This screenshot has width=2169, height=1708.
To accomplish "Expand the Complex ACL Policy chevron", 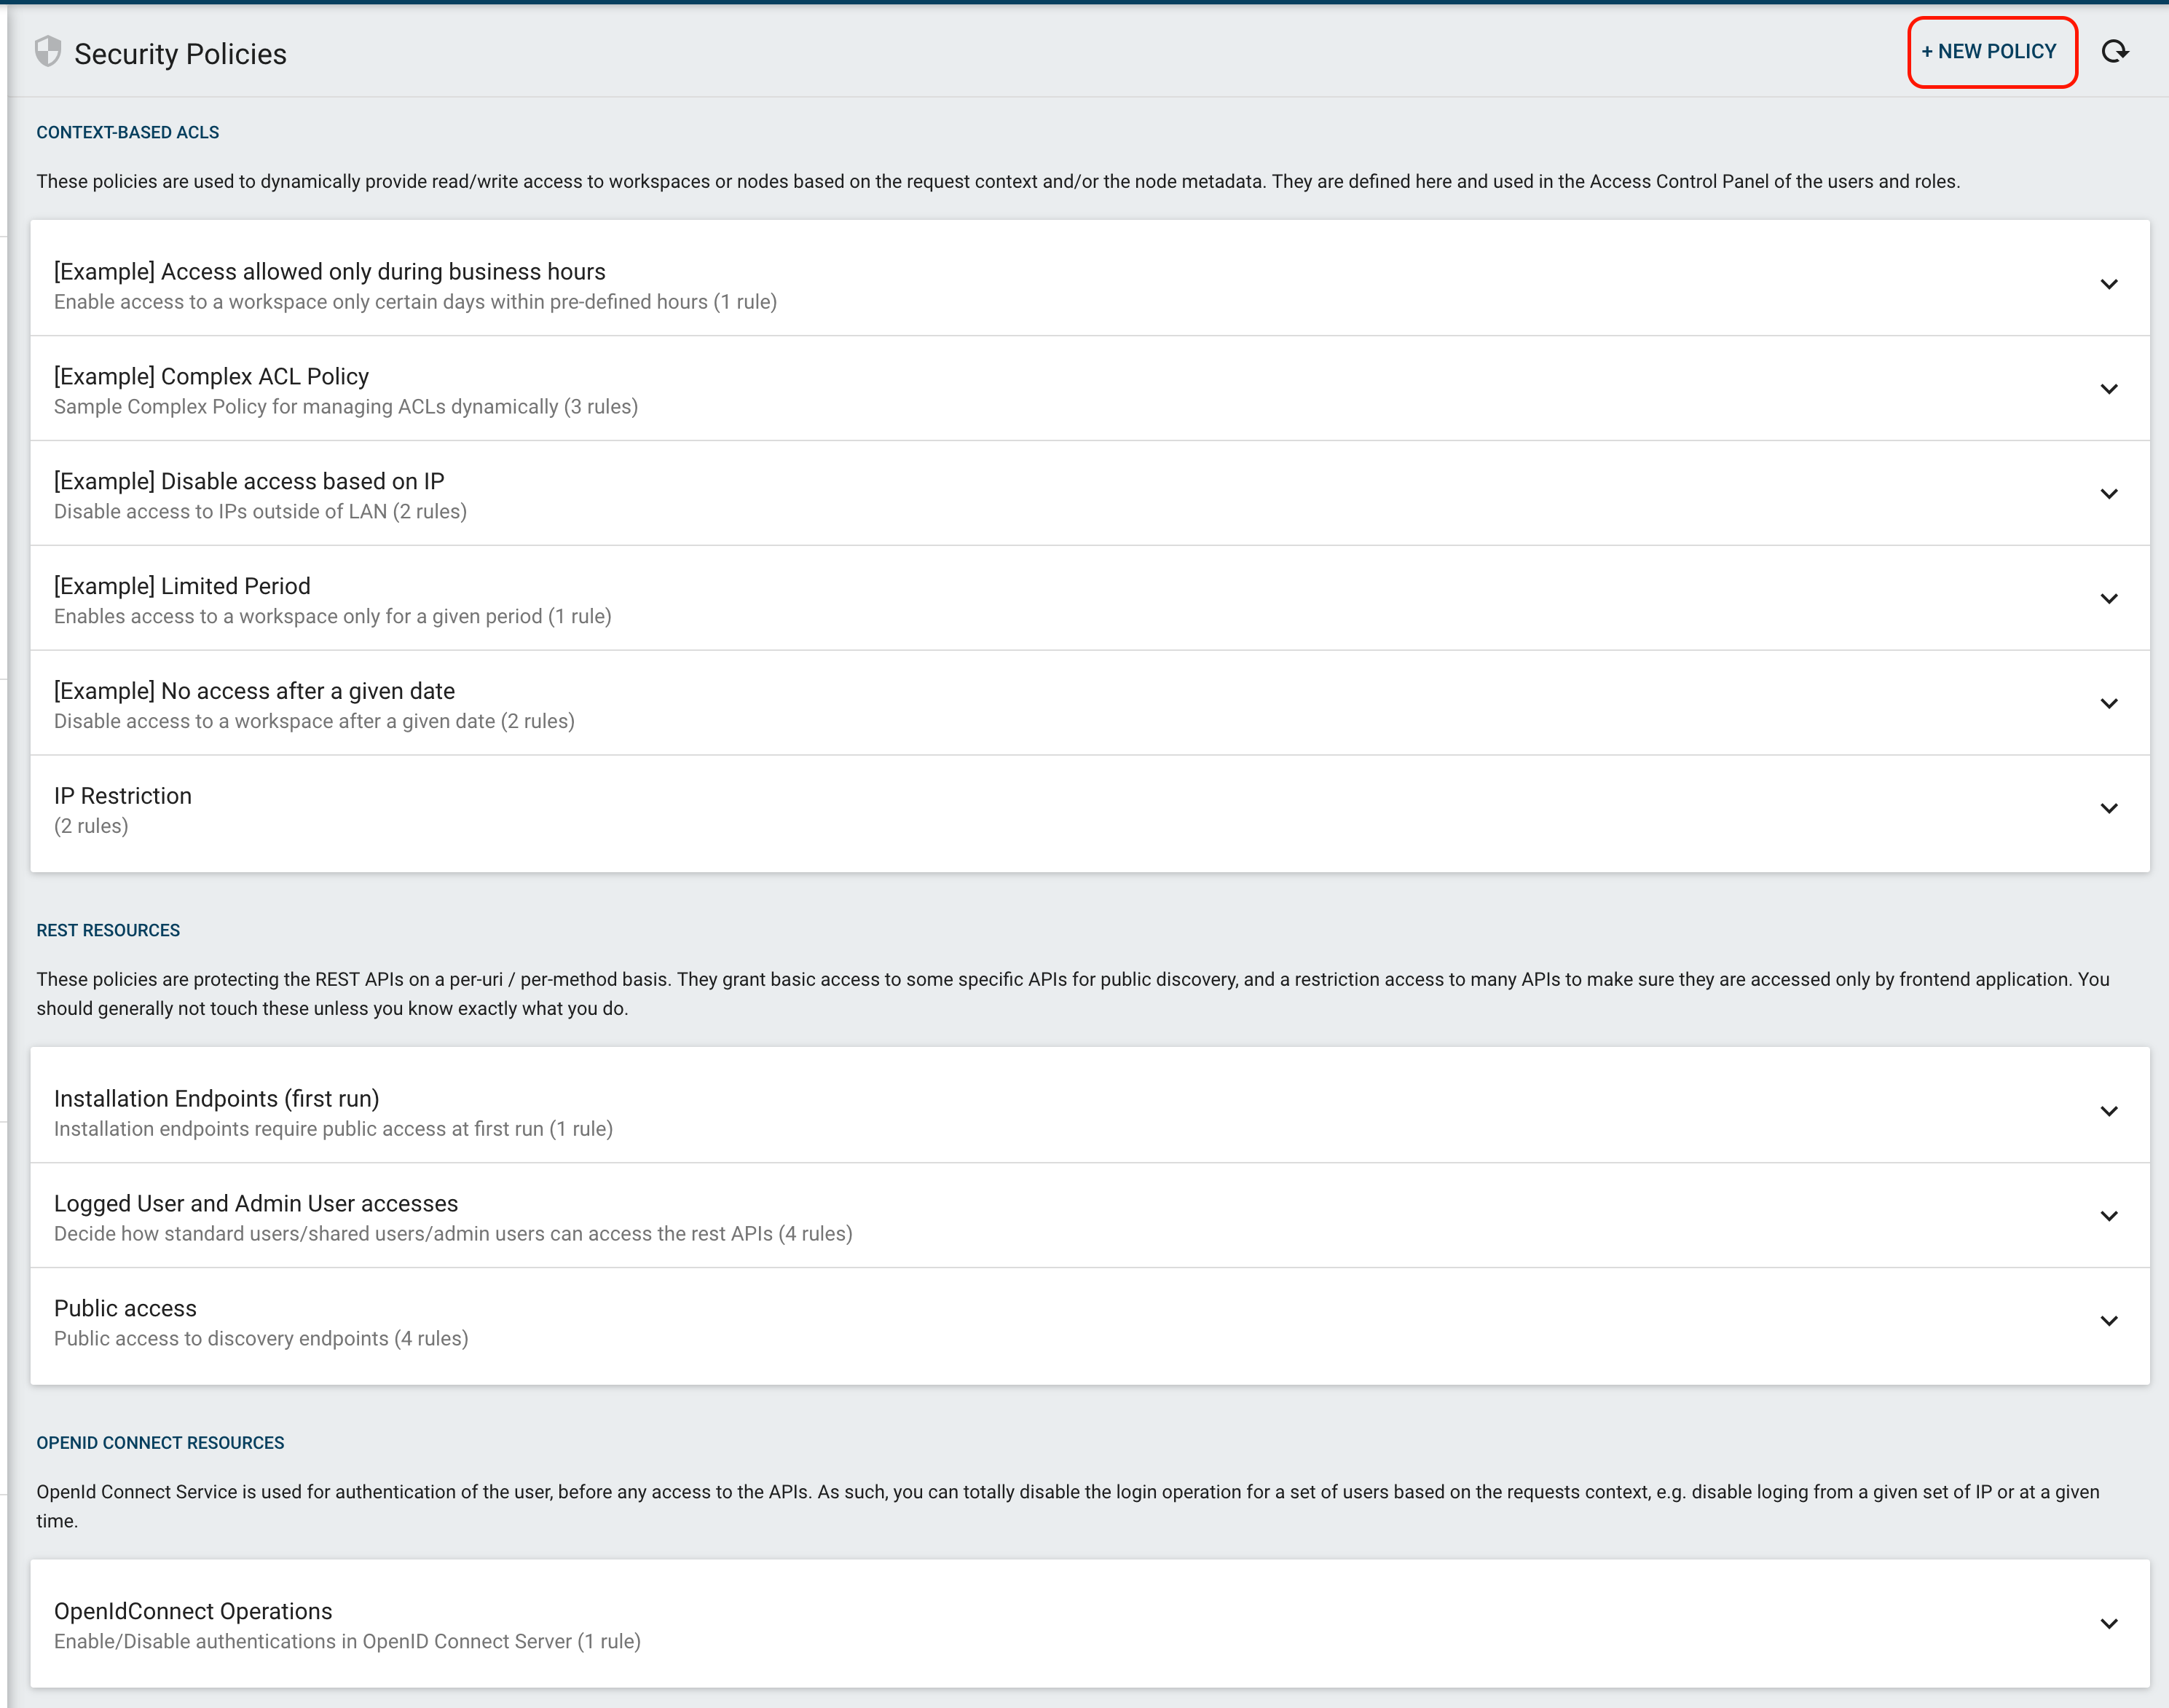I will pos(2109,390).
